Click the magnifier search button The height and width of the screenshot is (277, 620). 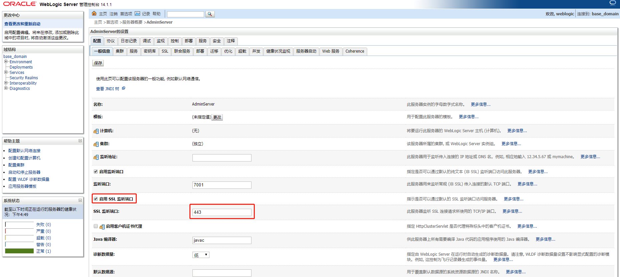click(210, 14)
